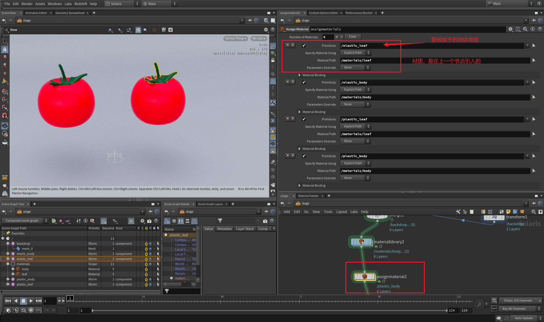Image resolution: width=544 pixels, height=322 pixels.
Task: Open Specify Material Using dropdown for elastic_body
Action: click(x=356, y=89)
